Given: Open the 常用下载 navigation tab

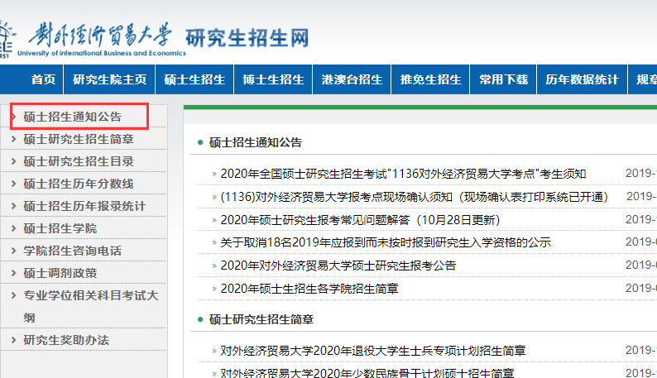Looking at the screenshot, I should click(503, 79).
